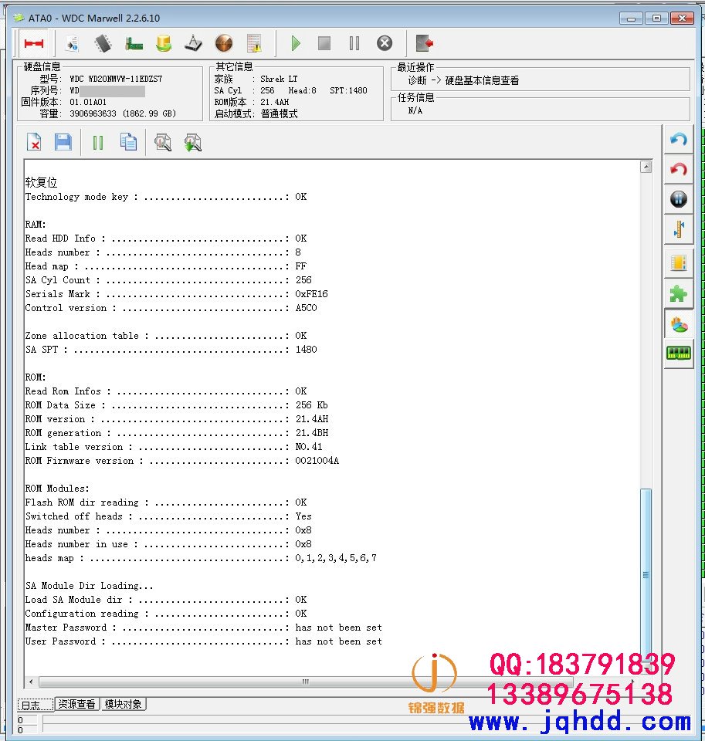The width and height of the screenshot is (705, 741).
Task: Click the log's vertical scrollbar thumb
Action: pyautogui.click(x=646, y=571)
